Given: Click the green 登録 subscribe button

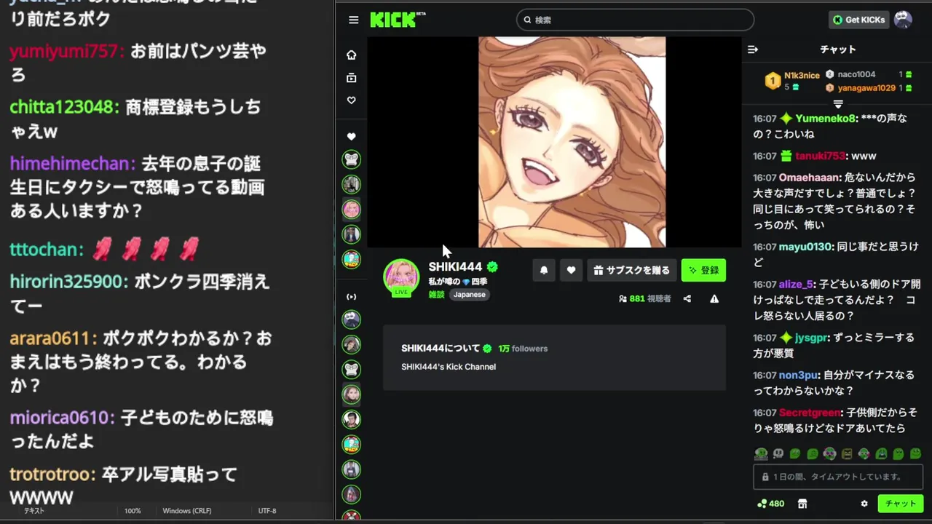Looking at the screenshot, I should [703, 270].
